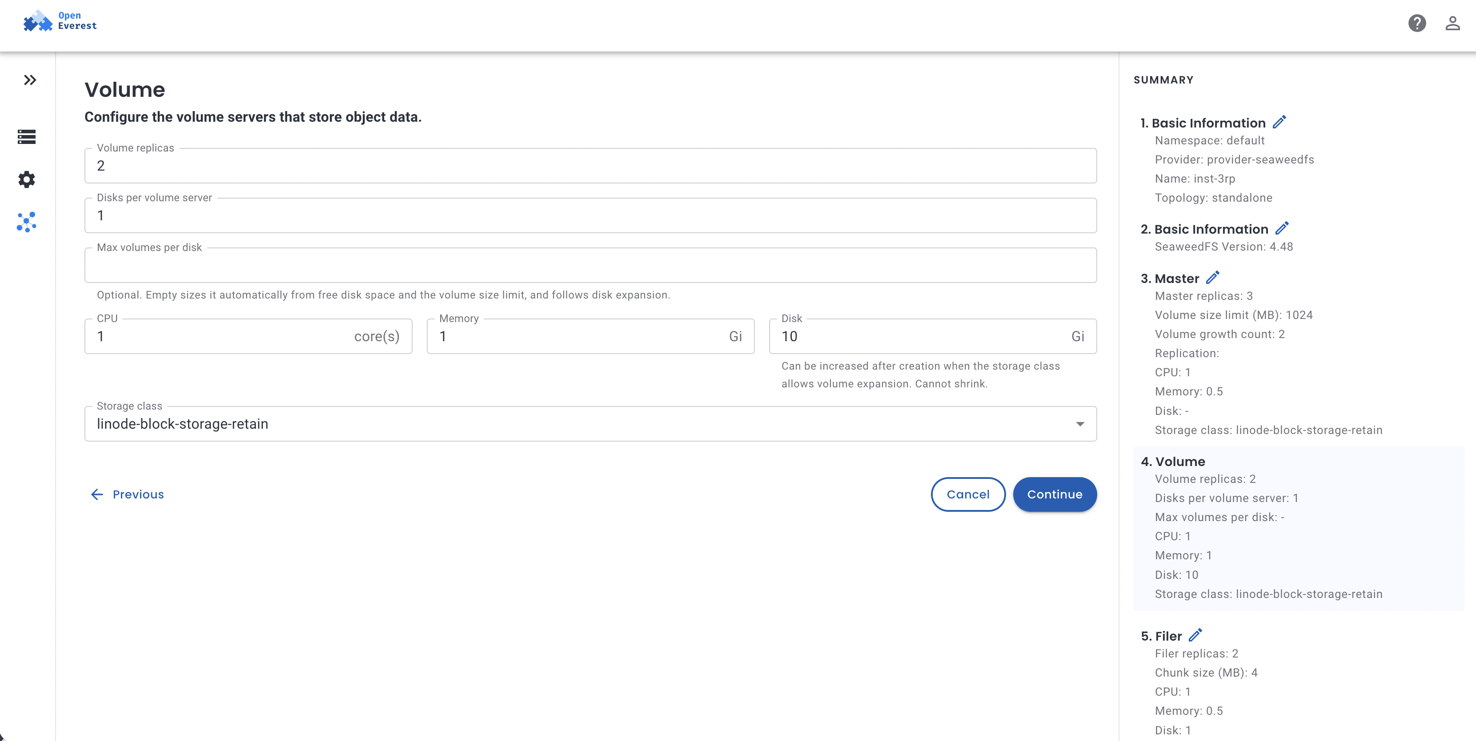The width and height of the screenshot is (1476, 741).
Task: Click 'Volume replicas: 2' summary line
Action: [1205, 479]
